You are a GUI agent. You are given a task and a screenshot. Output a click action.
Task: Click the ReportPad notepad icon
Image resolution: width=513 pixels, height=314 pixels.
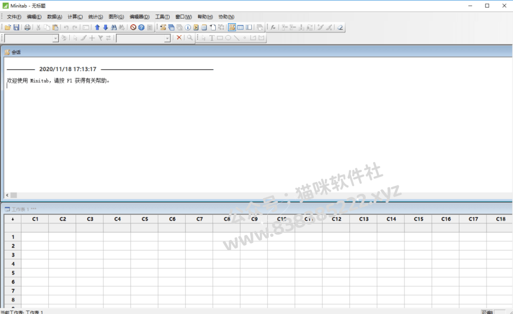click(x=204, y=28)
